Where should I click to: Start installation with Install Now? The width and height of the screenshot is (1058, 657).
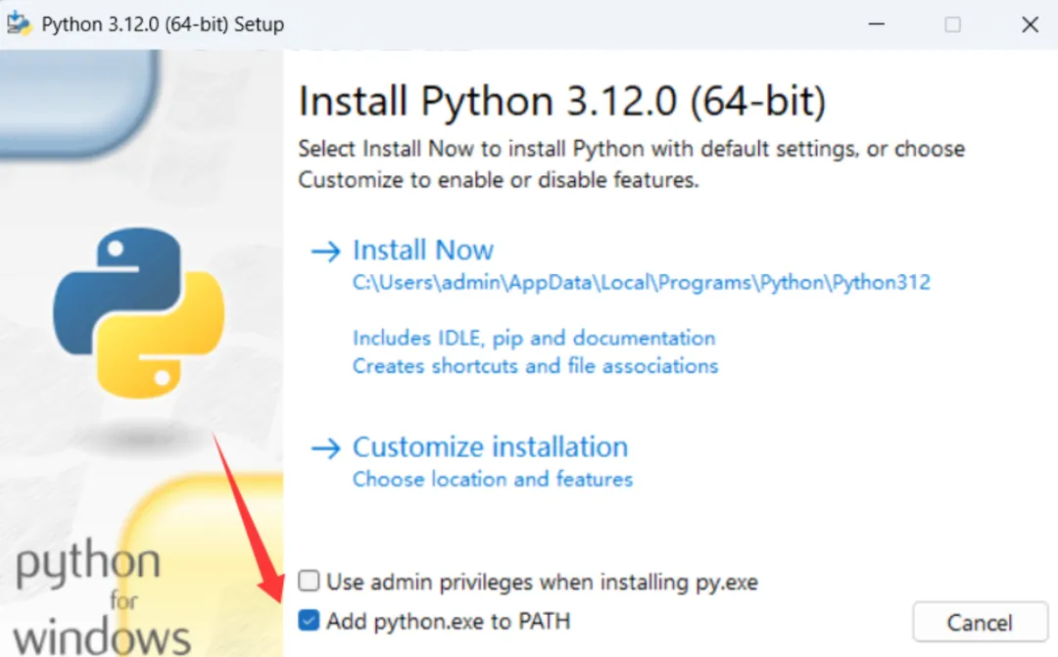(423, 251)
